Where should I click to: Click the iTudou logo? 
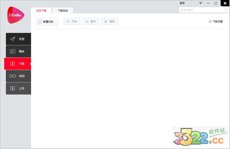16,15
